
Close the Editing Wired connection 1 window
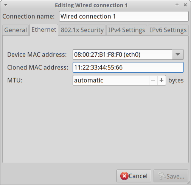[185, 5]
